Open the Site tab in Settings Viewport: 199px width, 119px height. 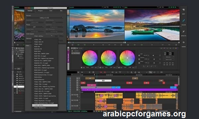click(61, 11)
